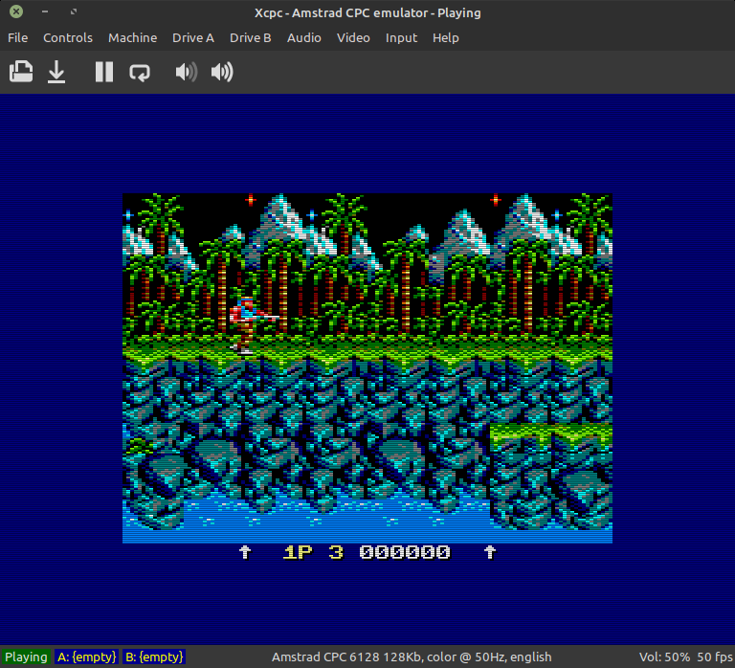This screenshot has height=668, width=735.
Task: Open the Controls menu
Action: pos(68,38)
